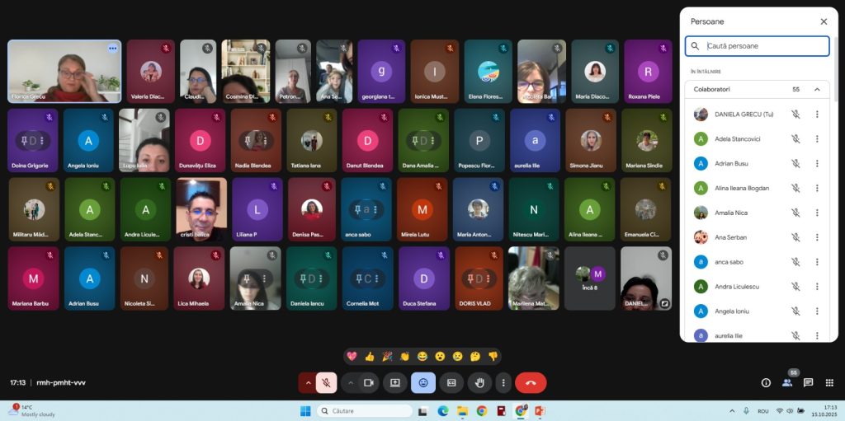Screen dimensions: 845x421
Task: Send the thumbs up emoji reaction
Action: (370, 357)
